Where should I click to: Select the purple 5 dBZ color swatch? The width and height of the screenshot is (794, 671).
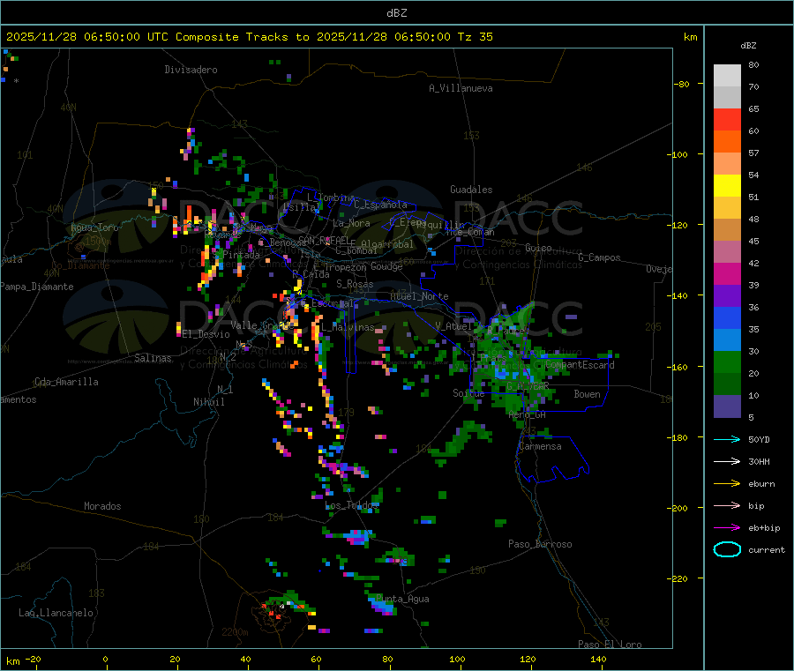click(727, 406)
